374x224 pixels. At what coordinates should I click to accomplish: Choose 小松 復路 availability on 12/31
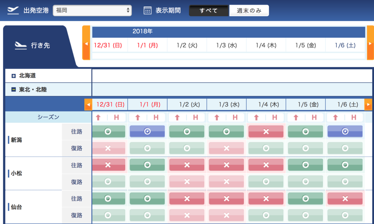(x=109, y=181)
